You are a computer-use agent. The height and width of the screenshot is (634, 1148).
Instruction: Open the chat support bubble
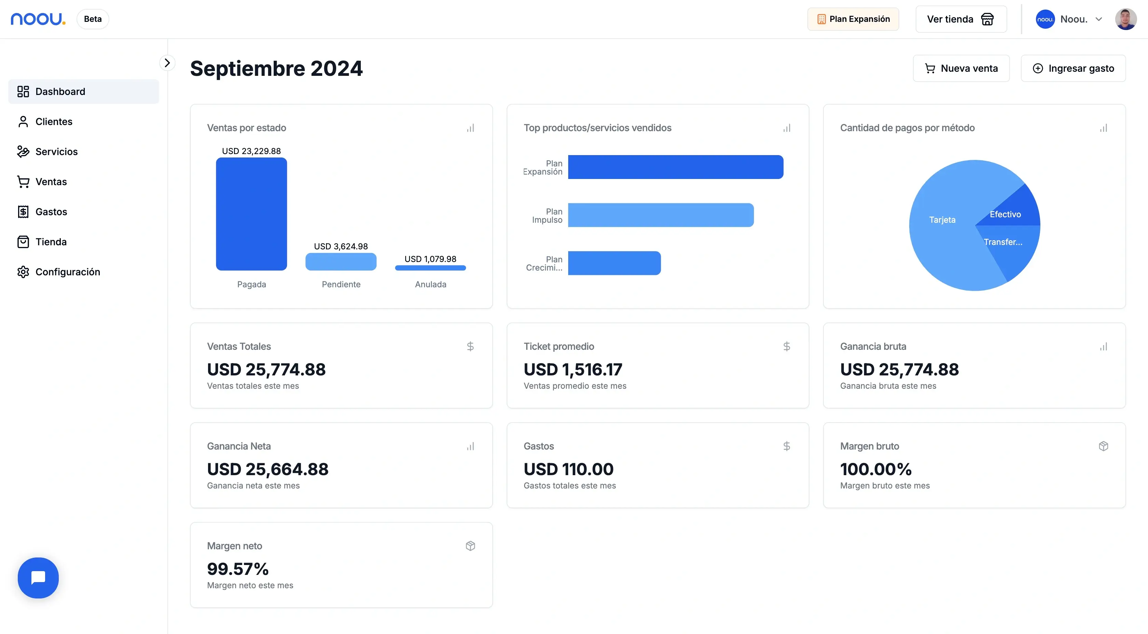(38, 578)
